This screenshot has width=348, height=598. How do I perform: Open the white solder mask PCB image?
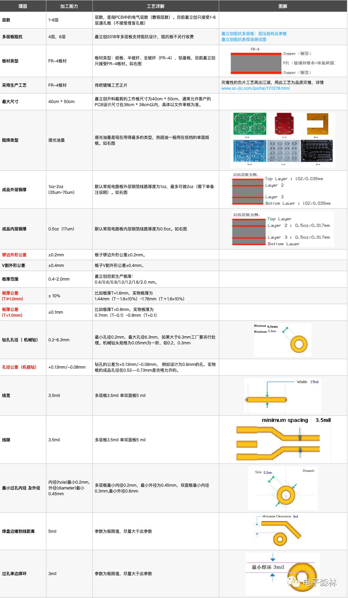(283, 152)
